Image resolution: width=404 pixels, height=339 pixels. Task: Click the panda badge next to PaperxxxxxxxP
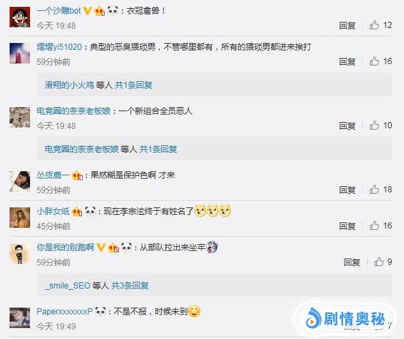coord(100,311)
